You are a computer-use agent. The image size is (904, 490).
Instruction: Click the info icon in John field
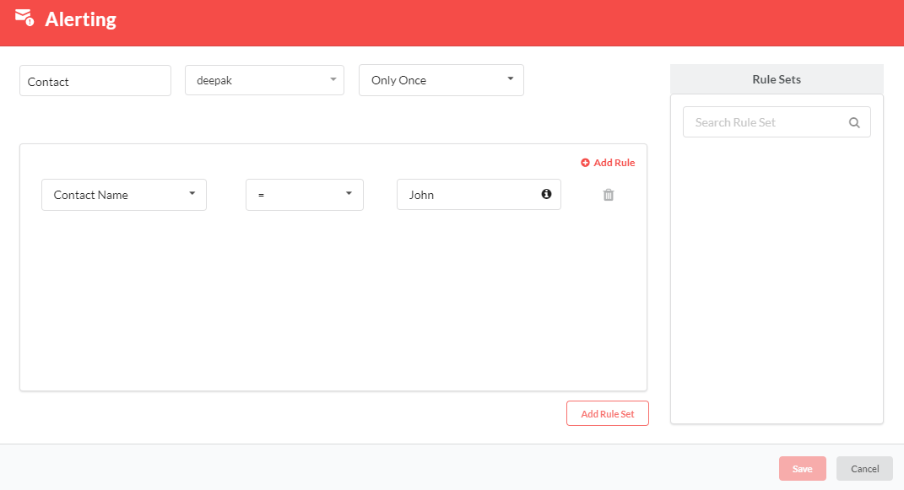[x=547, y=194]
